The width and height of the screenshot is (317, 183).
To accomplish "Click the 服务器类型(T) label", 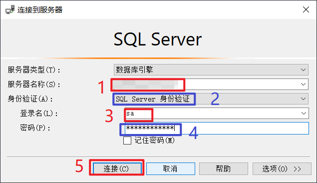I will point(34,70).
